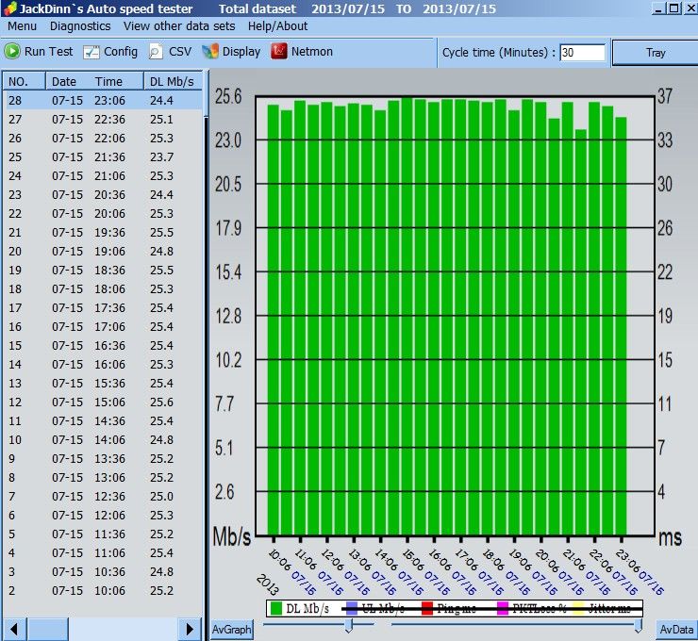Select row 12 with 25.6 Mb/s
698x641 pixels.
tap(103, 403)
